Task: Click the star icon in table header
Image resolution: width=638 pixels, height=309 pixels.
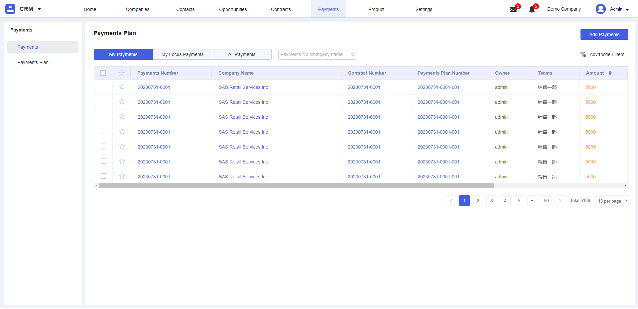Action: point(122,73)
